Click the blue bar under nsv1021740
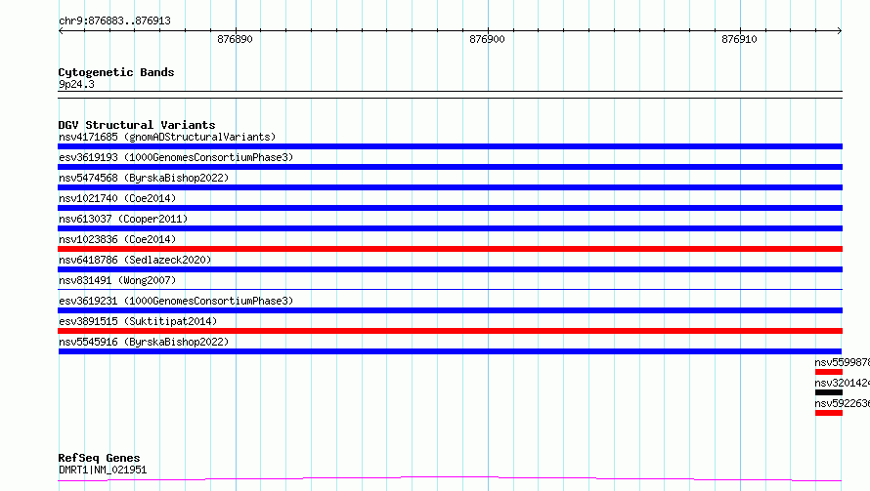This screenshot has height=491, width=870. pos(450,208)
